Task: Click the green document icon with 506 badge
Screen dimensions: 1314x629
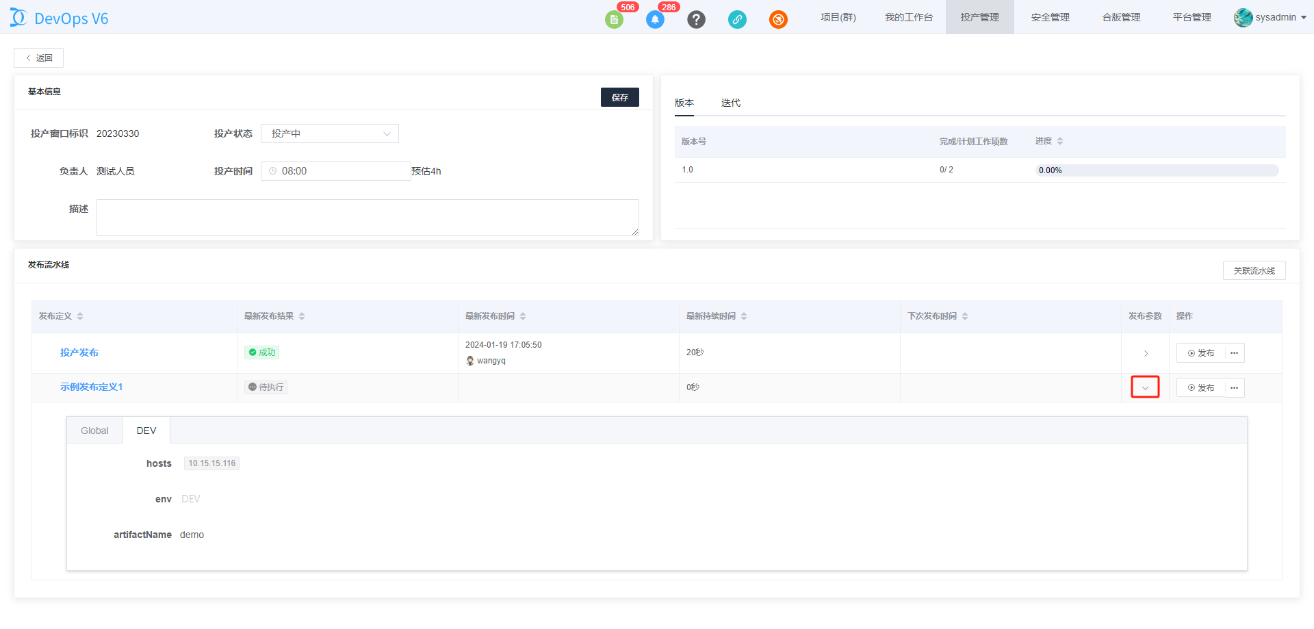Action: (x=614, y=19)
